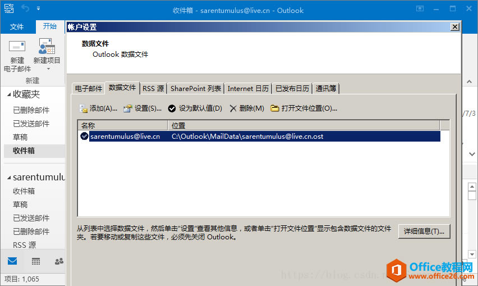Open 已发送邮件 under sarentumulus account
Screen dimensions: 478x286
(x=31, y=218)
